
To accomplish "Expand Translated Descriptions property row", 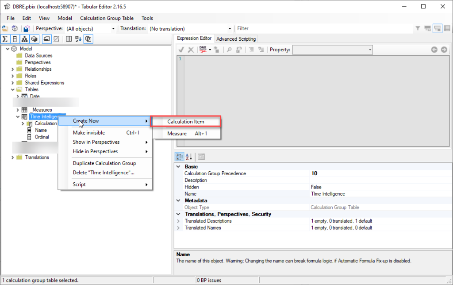I will [x=178, y=221].
